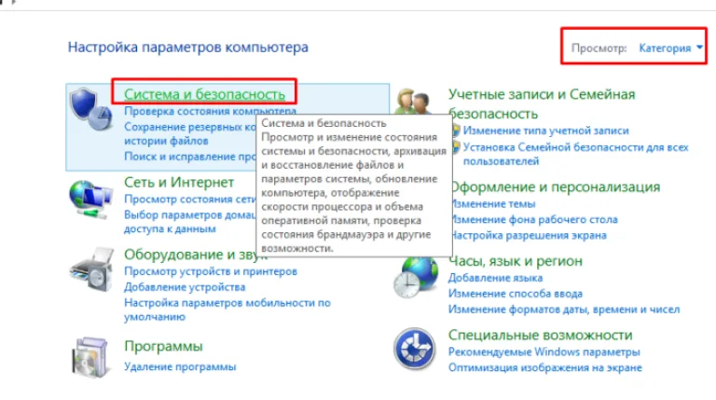Open the User Accounts people icon

coord(414,102)
